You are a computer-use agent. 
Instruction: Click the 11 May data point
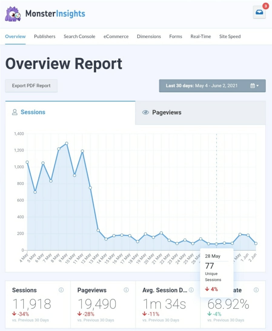click(82, 151)
